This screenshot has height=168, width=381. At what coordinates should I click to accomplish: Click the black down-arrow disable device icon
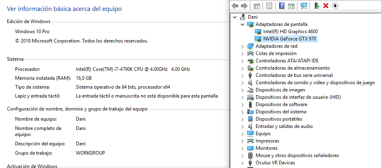pyautogui.click(x=335, y=6)
